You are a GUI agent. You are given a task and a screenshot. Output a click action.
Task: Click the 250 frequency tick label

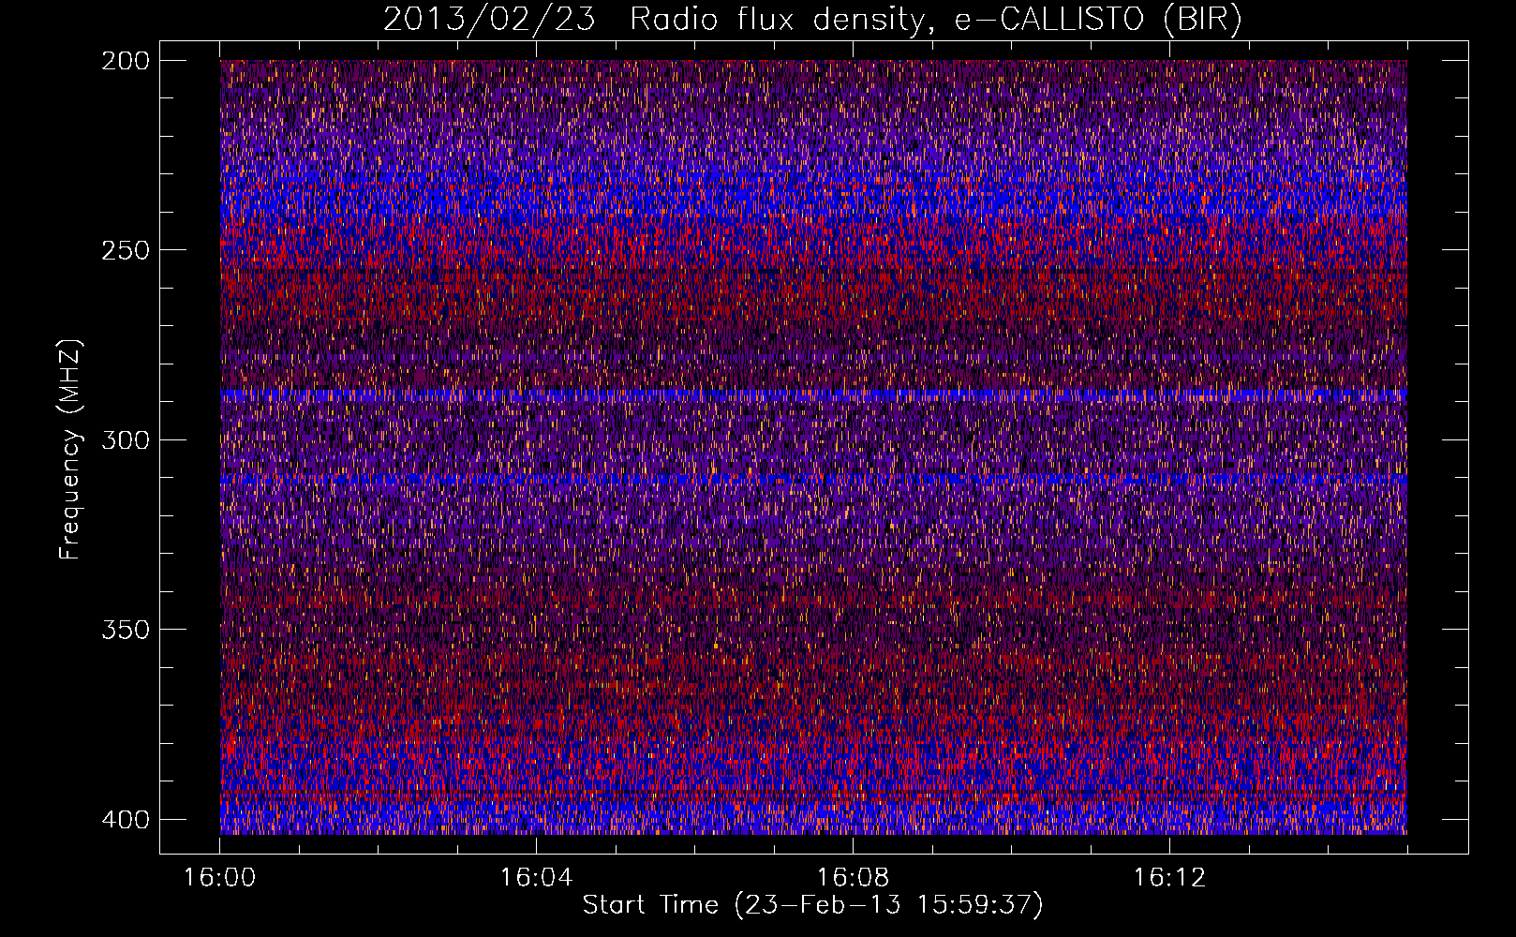[125, 250]
